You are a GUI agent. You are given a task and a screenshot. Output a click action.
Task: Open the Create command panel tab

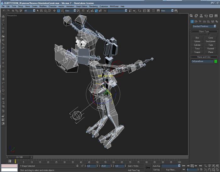click(191, 16)
